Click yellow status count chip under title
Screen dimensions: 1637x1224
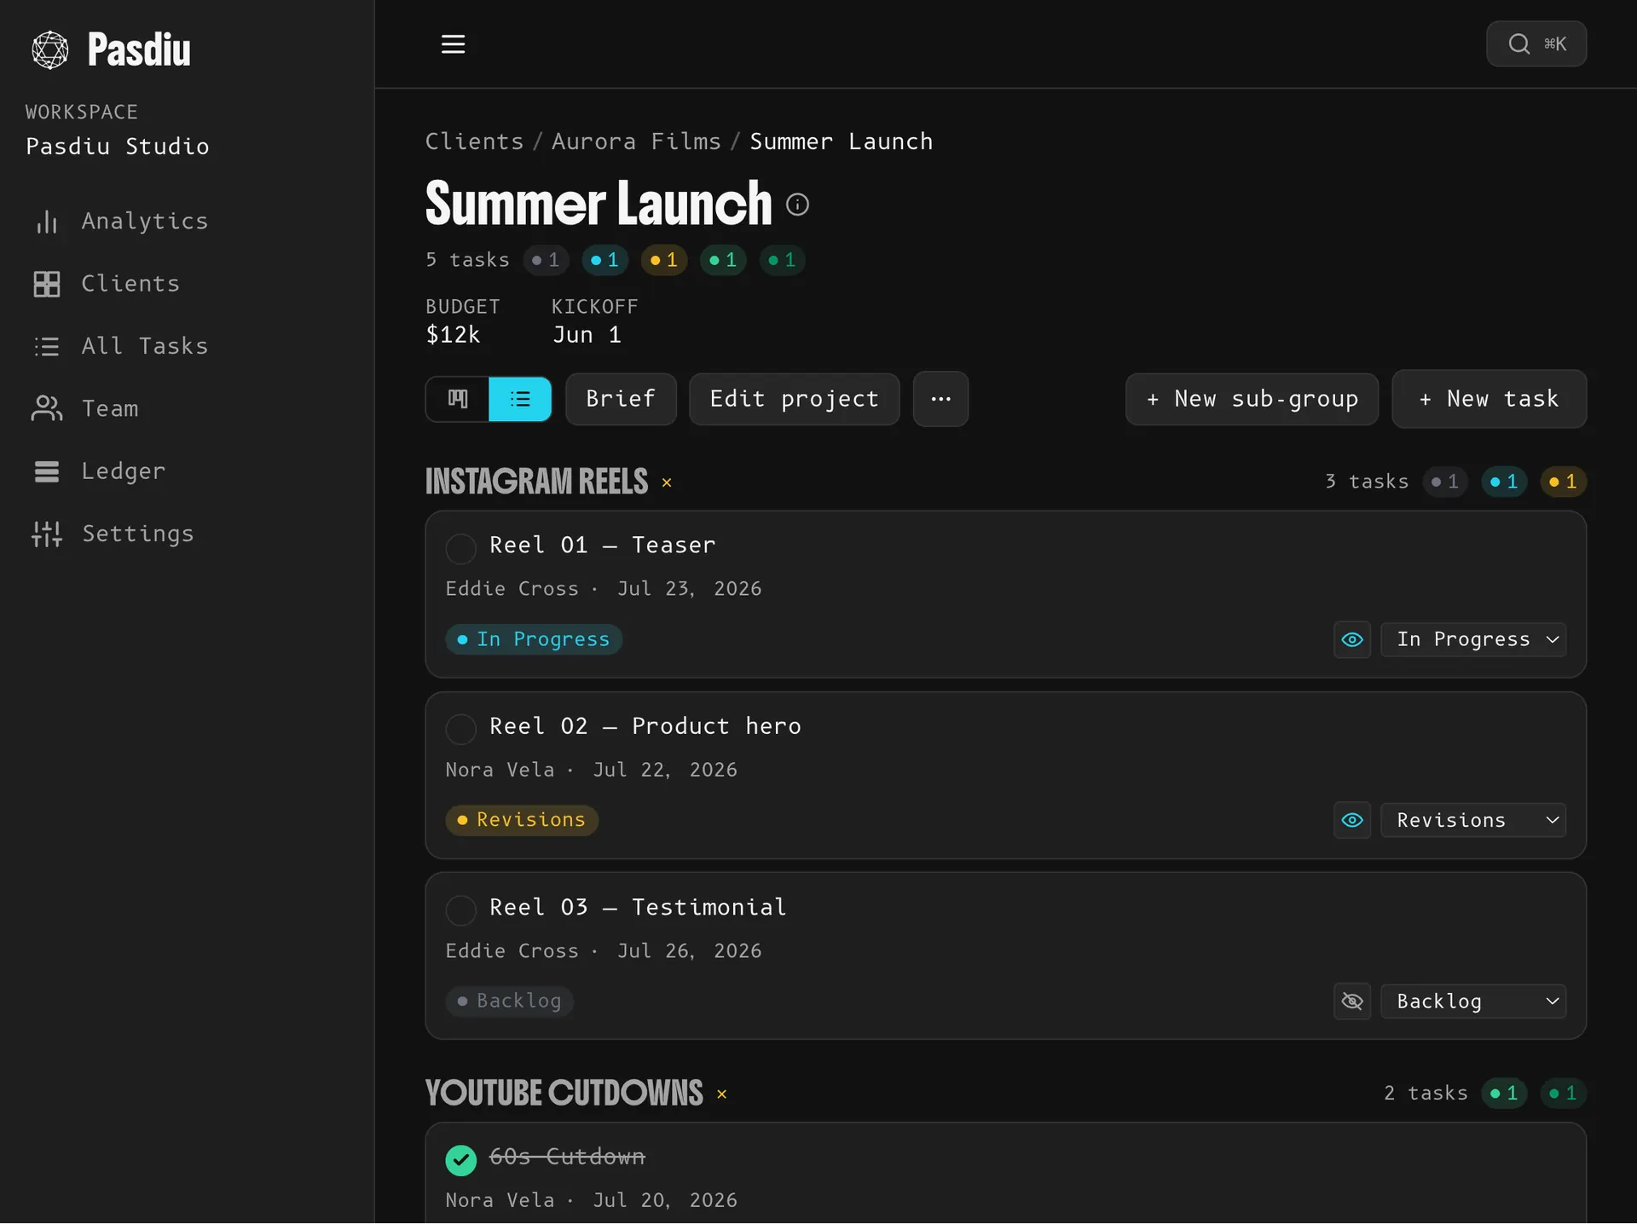click(x=664, y=260)
